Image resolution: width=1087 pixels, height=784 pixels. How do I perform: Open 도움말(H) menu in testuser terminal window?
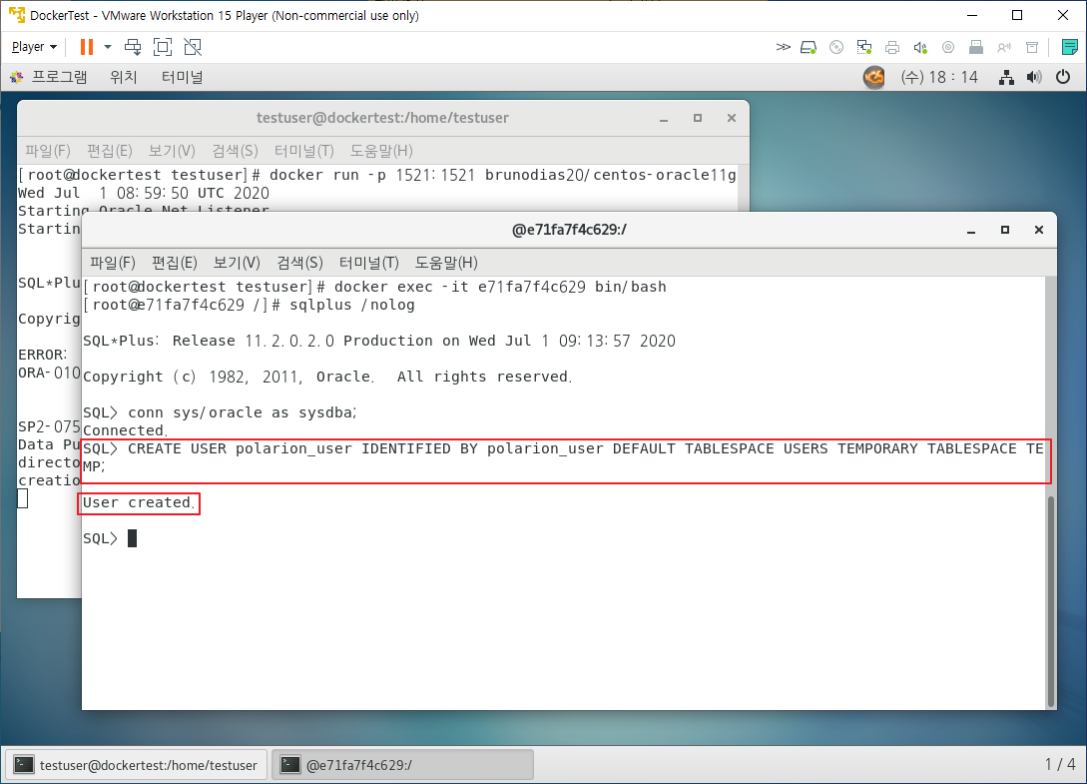pyautogui.click(x=381, y=151)
